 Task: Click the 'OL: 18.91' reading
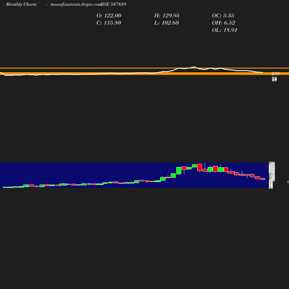[x=225, y=30]
